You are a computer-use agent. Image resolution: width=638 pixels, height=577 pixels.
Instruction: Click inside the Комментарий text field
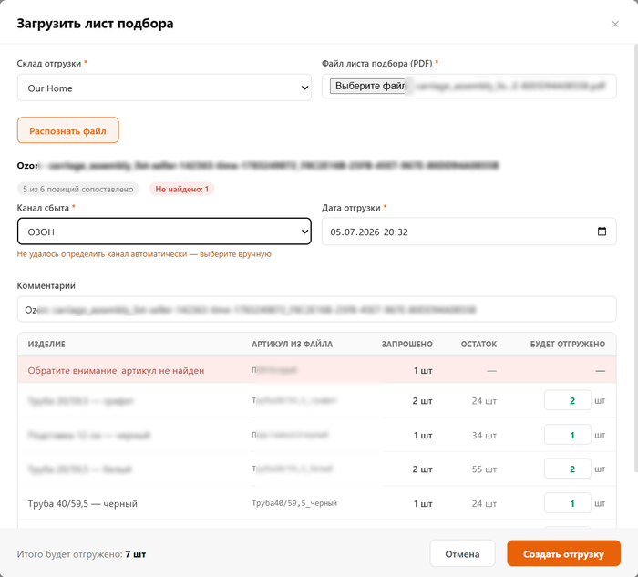point(316,309)
